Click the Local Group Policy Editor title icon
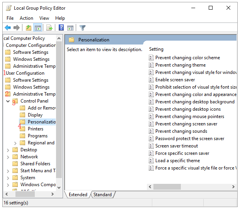This screenshot has height=209, width=240. point(9,8)
